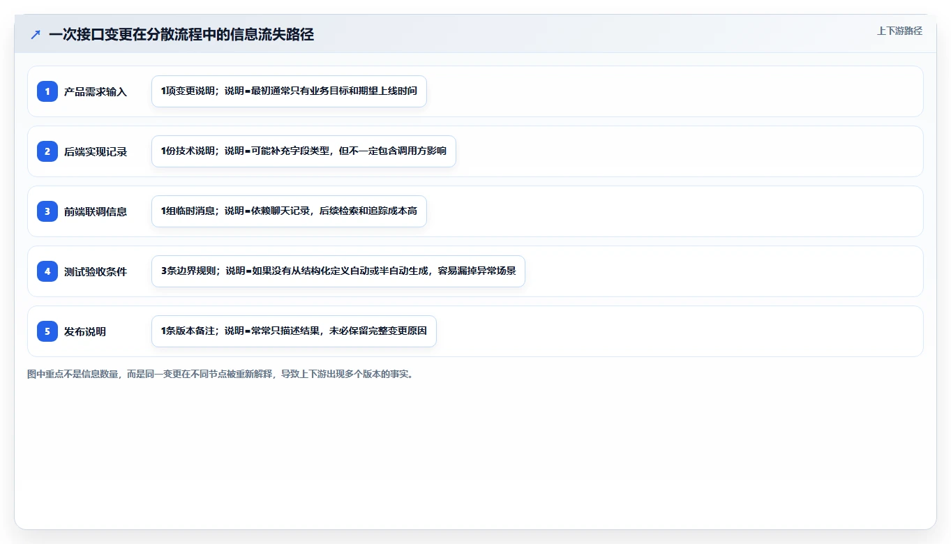Click the 产品需求输入 step label
This screenshot has height=544, width=951.
96,91
